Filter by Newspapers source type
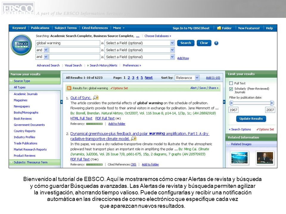This screenshot has width=286, height=214. pos(22,106)
